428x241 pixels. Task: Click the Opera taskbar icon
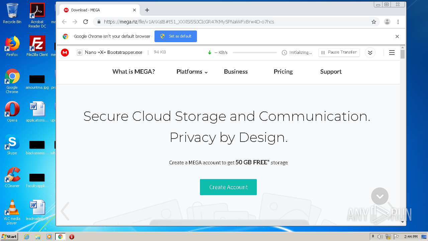pos(72,237)
